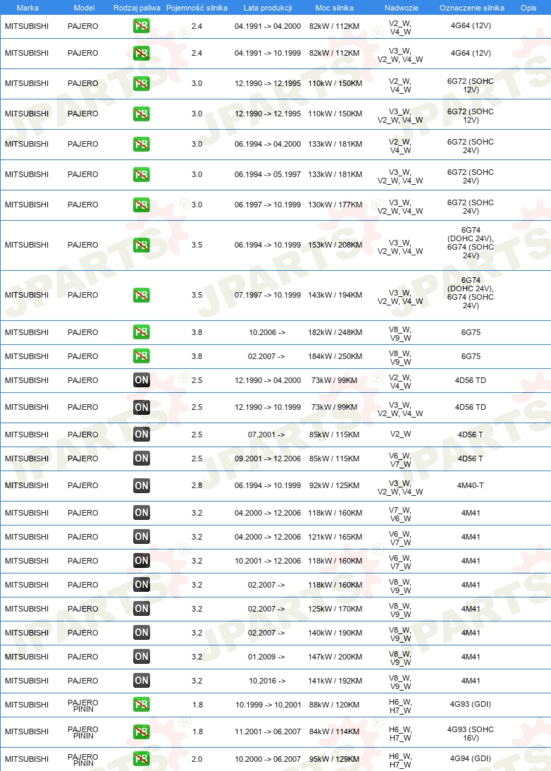Click the diesel ON icon in the 4M40-T row
551x771 pixels.
142,486
